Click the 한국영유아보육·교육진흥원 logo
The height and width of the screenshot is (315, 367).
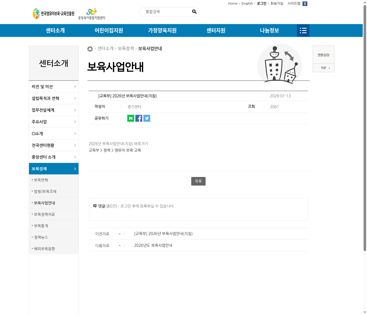point(53,13)
